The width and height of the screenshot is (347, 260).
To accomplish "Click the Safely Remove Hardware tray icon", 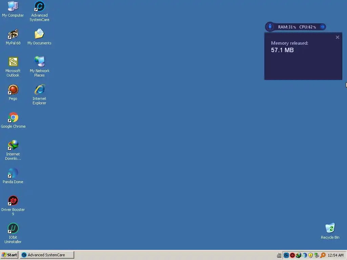I will pyautogui.click(x=317, y=255).
